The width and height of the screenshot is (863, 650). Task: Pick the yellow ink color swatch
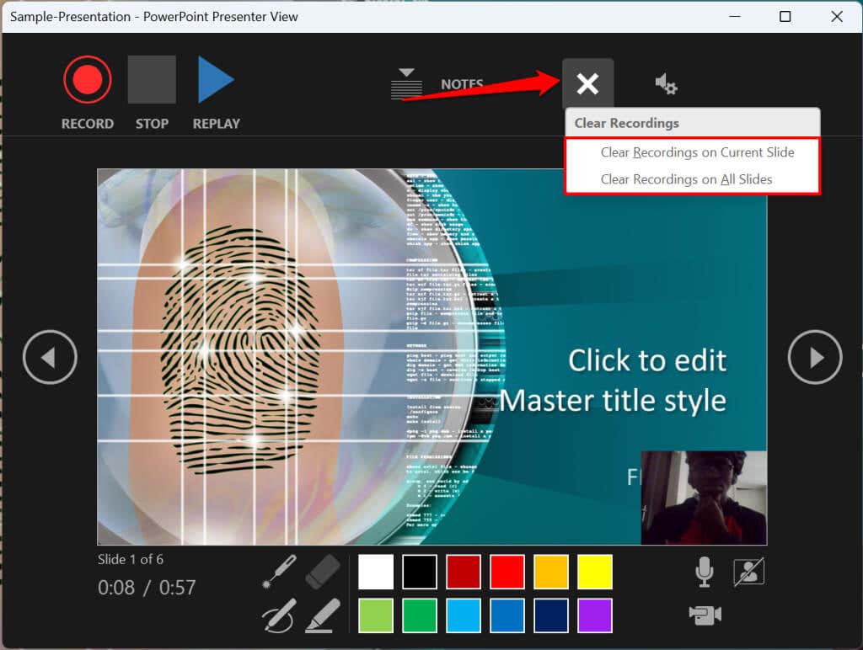[x=595, y=572]
